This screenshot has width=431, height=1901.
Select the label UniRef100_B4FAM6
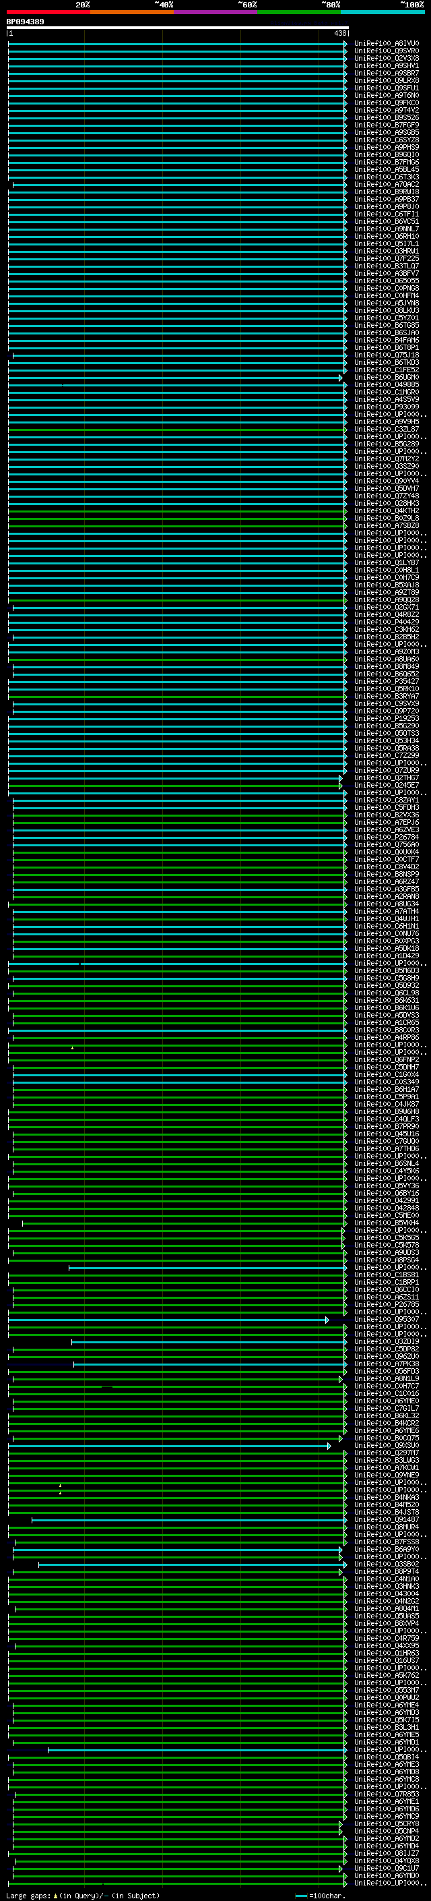(x=386, y=340)
